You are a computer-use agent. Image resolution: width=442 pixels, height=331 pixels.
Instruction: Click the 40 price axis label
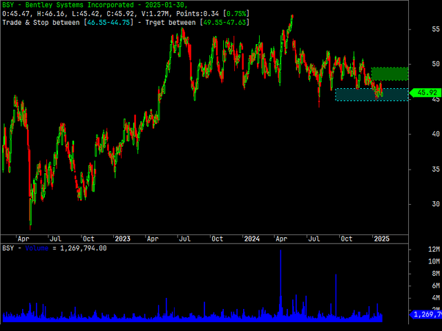(x=436, y=134)
